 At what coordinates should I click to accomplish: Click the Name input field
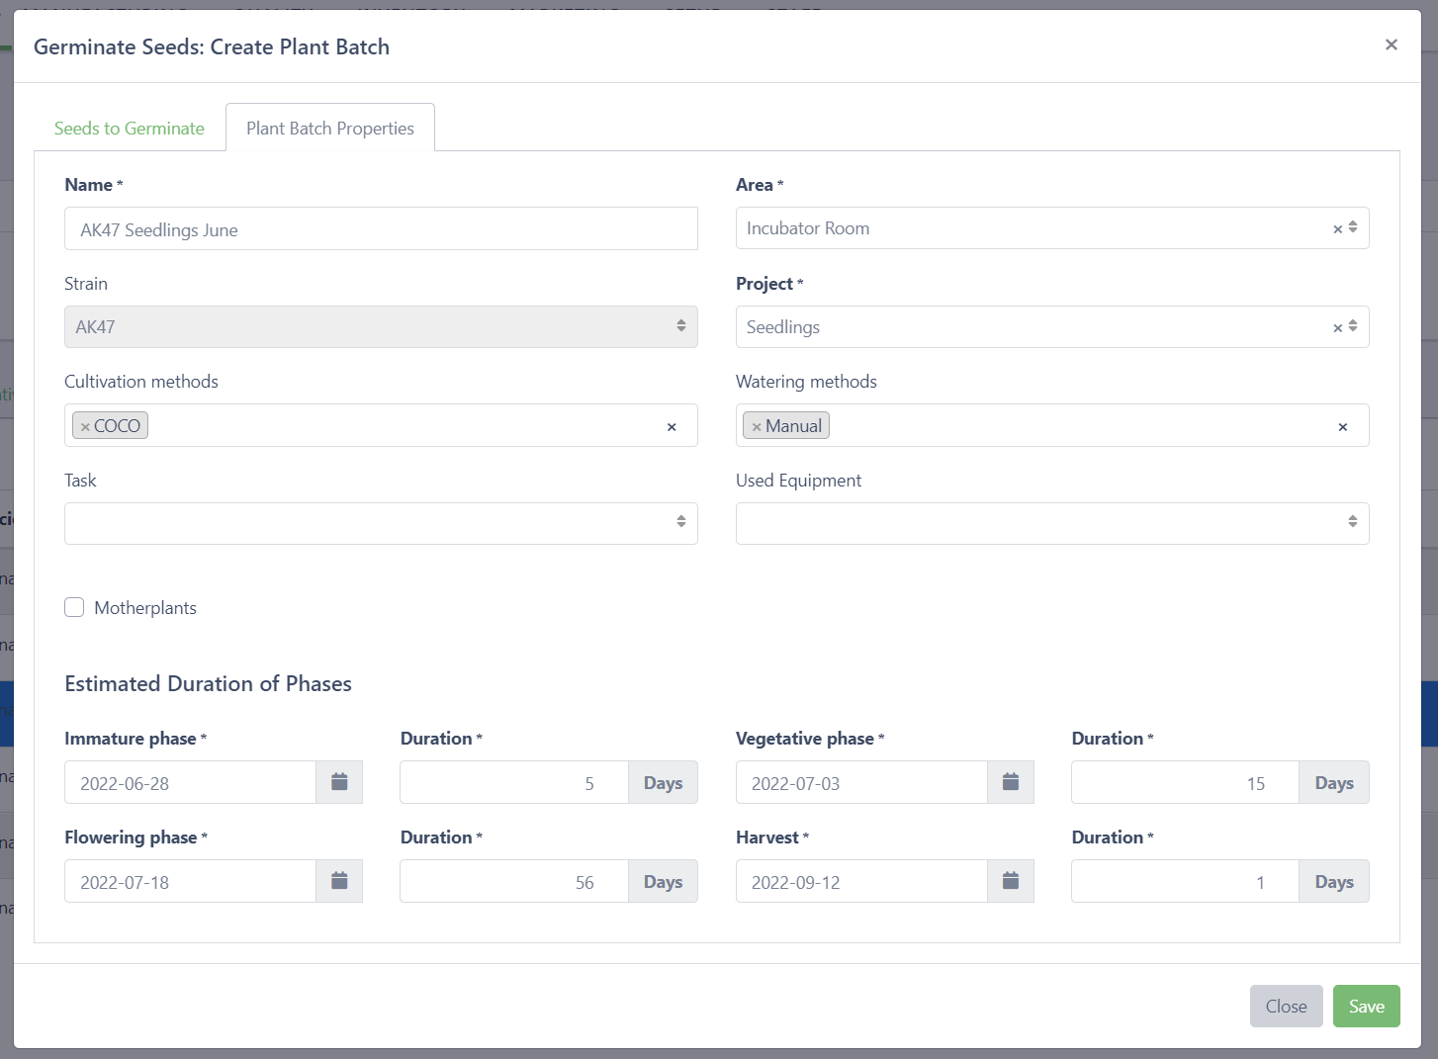coord(381,229)
